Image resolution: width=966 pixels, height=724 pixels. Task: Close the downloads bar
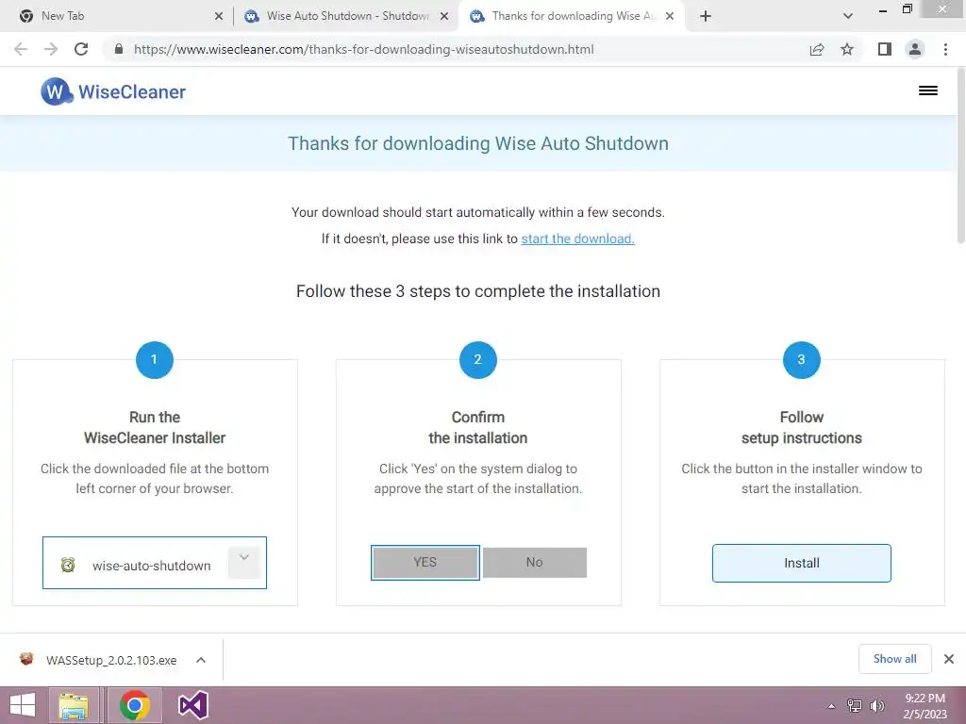(x=949, y=659)
